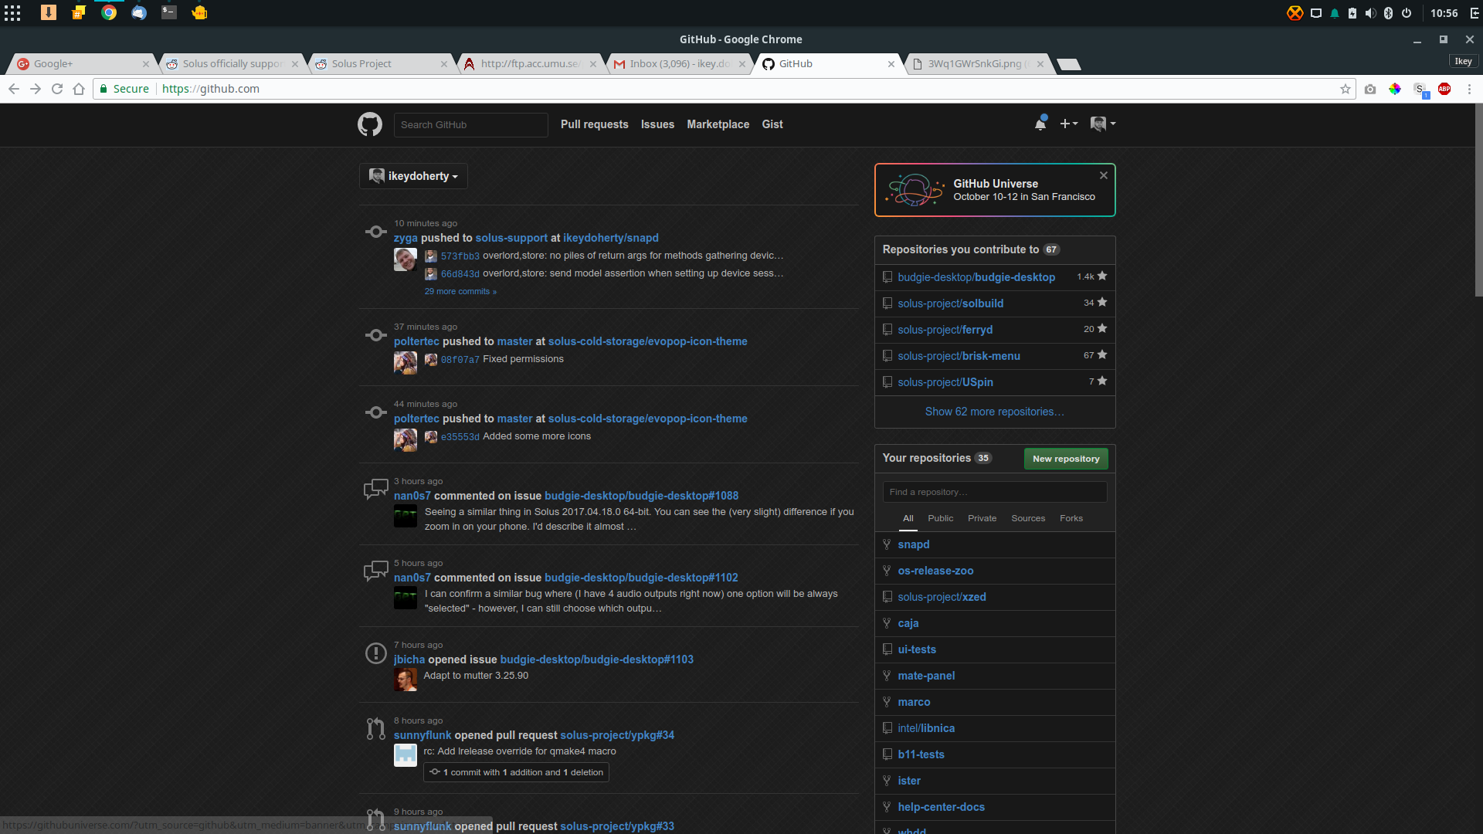
Task: Switch to Solus Project browser tab
Action: [380, 64]
